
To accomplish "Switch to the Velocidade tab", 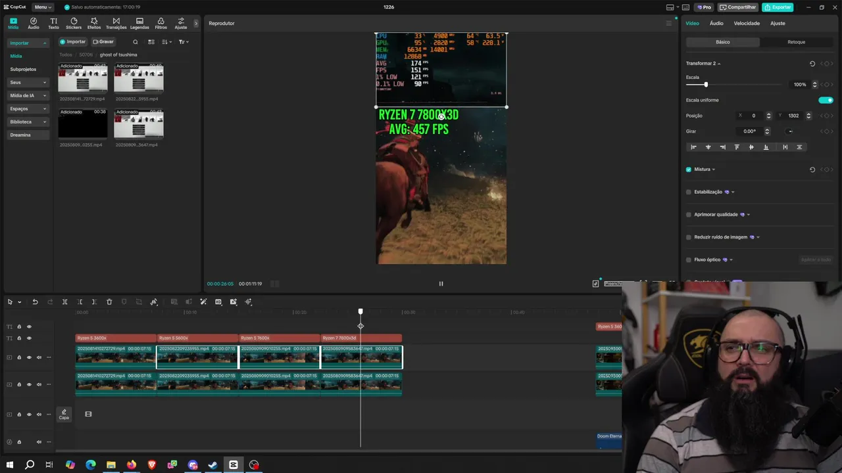I will coord(747,24).
